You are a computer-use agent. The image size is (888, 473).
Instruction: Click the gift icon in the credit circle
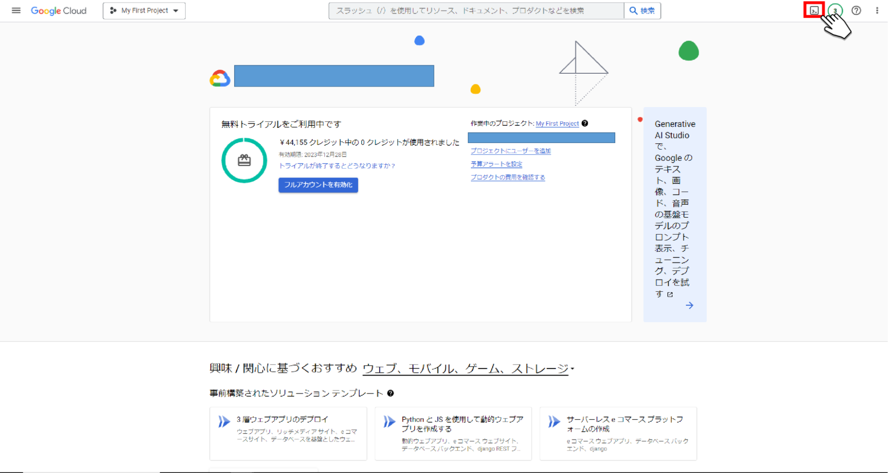coord(244,160)
